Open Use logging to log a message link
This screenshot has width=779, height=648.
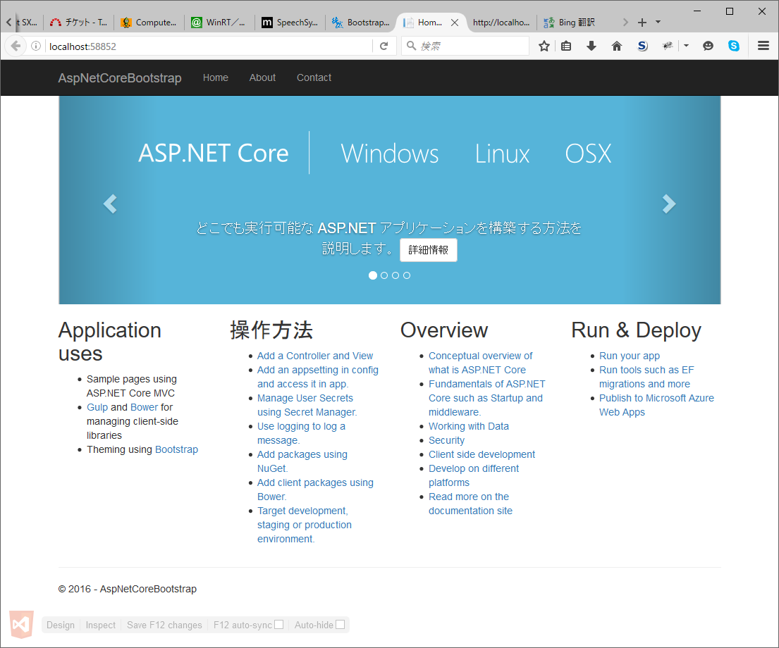[x=301, y=433]
